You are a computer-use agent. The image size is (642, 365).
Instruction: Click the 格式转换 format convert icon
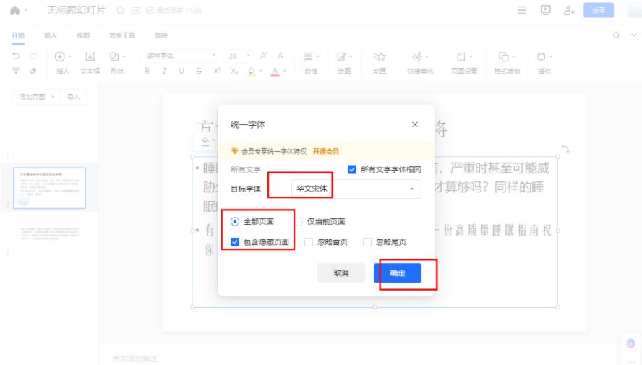click(x=504, y=57)
